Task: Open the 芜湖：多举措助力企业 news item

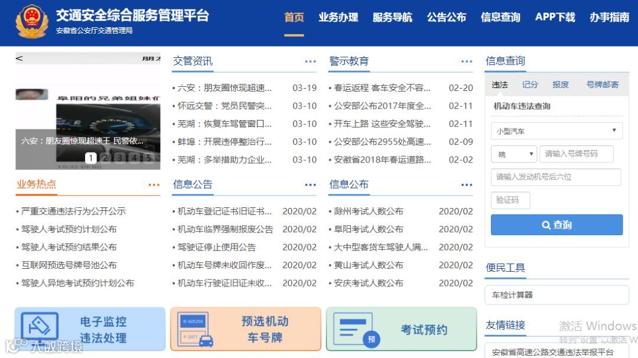Action: (x=224, y=160)
